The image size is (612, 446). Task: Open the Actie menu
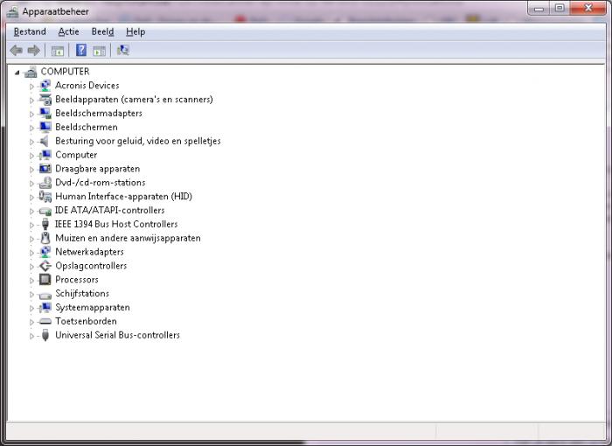[69, 31]
